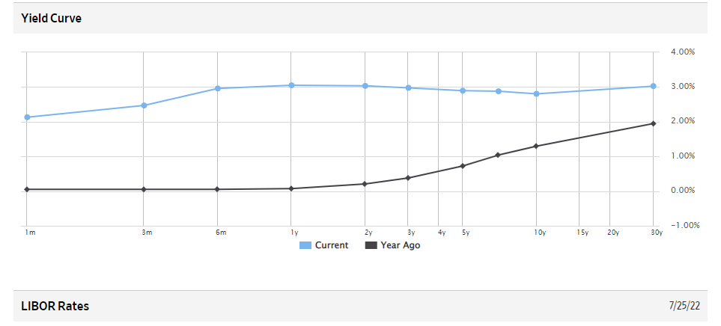Click the Current line's 6m data point
Viewport: 721px width, 326px height.
click(217, 88)
